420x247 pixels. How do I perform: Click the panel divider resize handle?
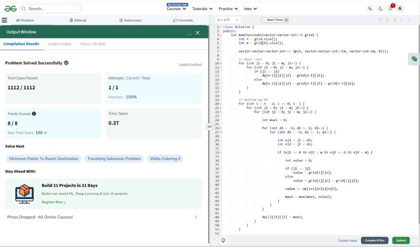[209, 127]
